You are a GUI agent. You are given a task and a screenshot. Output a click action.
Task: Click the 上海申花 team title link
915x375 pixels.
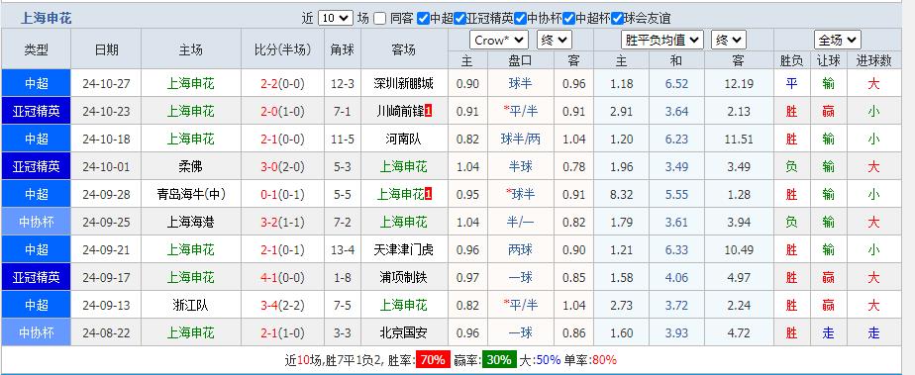pos(47,18)
